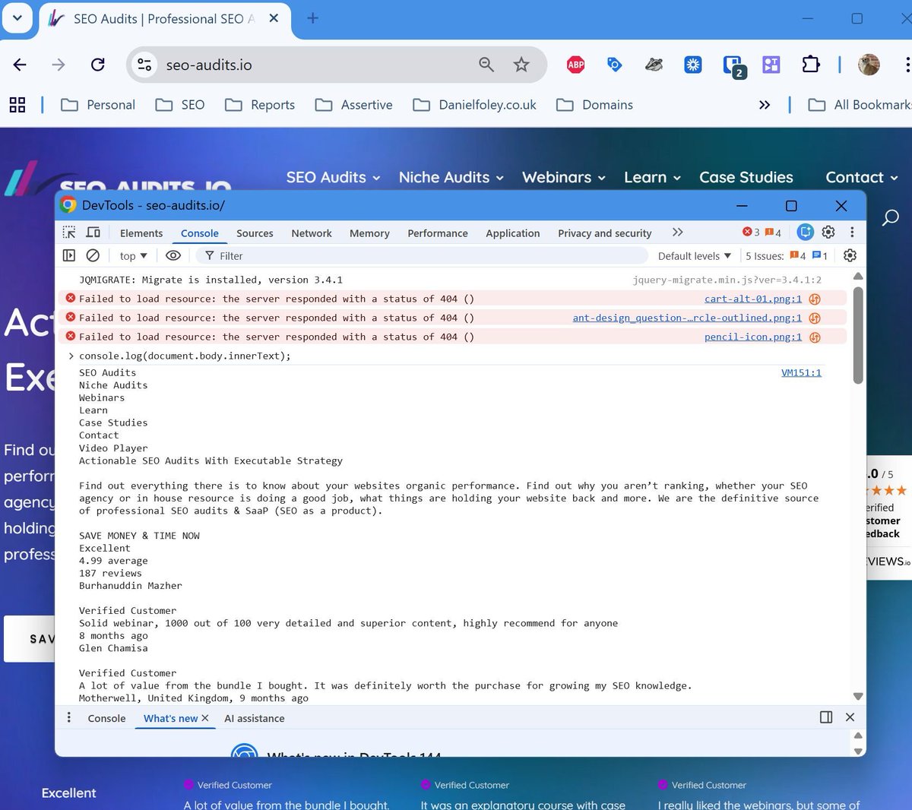Click the DevTools settings gear icon
Screen dimensions: 912x810
click(828, 233)
